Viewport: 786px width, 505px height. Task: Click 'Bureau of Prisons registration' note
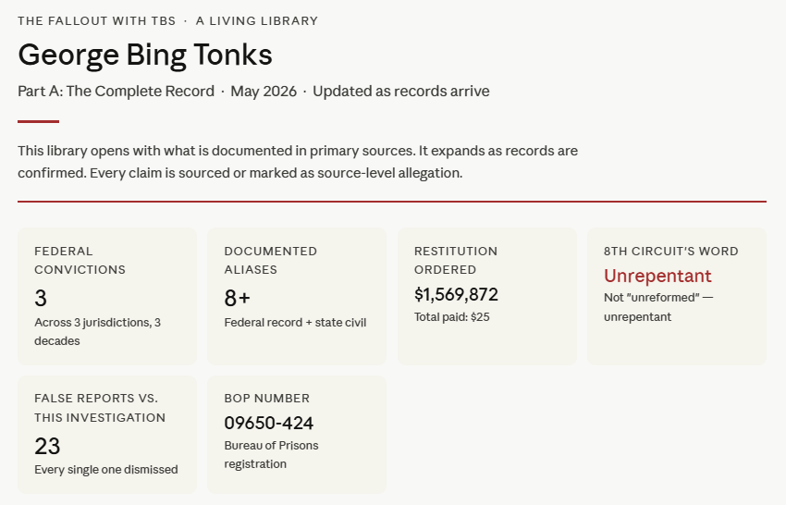point(271,454)
